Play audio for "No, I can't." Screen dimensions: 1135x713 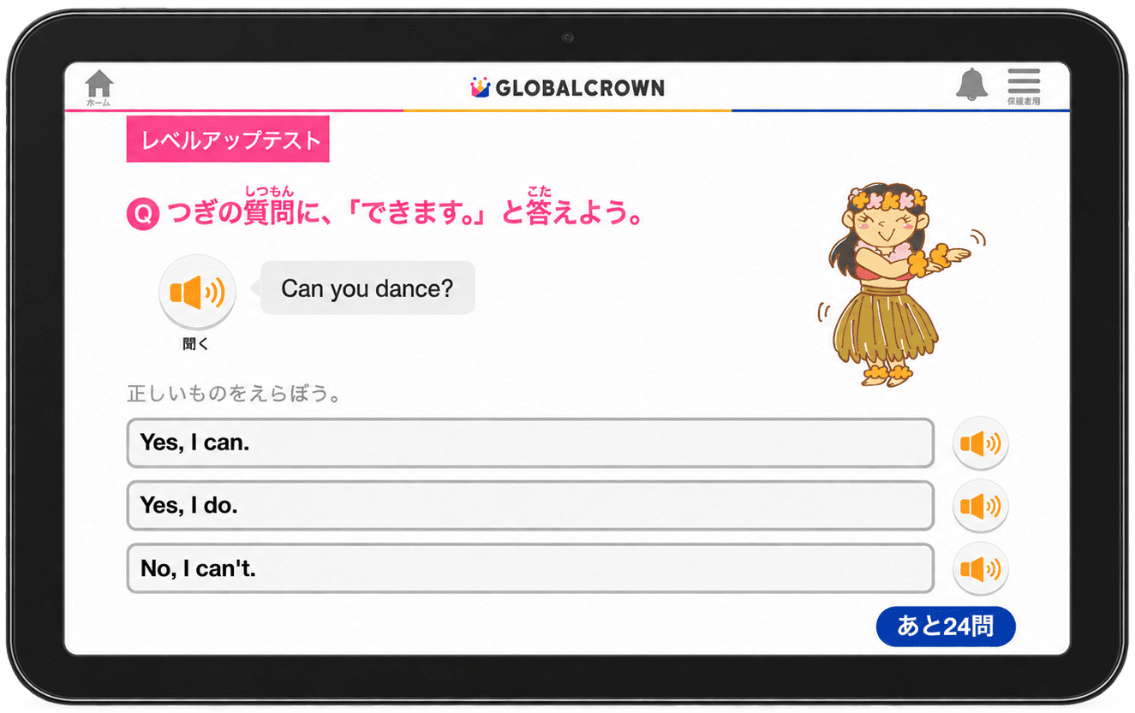(981, 568)
